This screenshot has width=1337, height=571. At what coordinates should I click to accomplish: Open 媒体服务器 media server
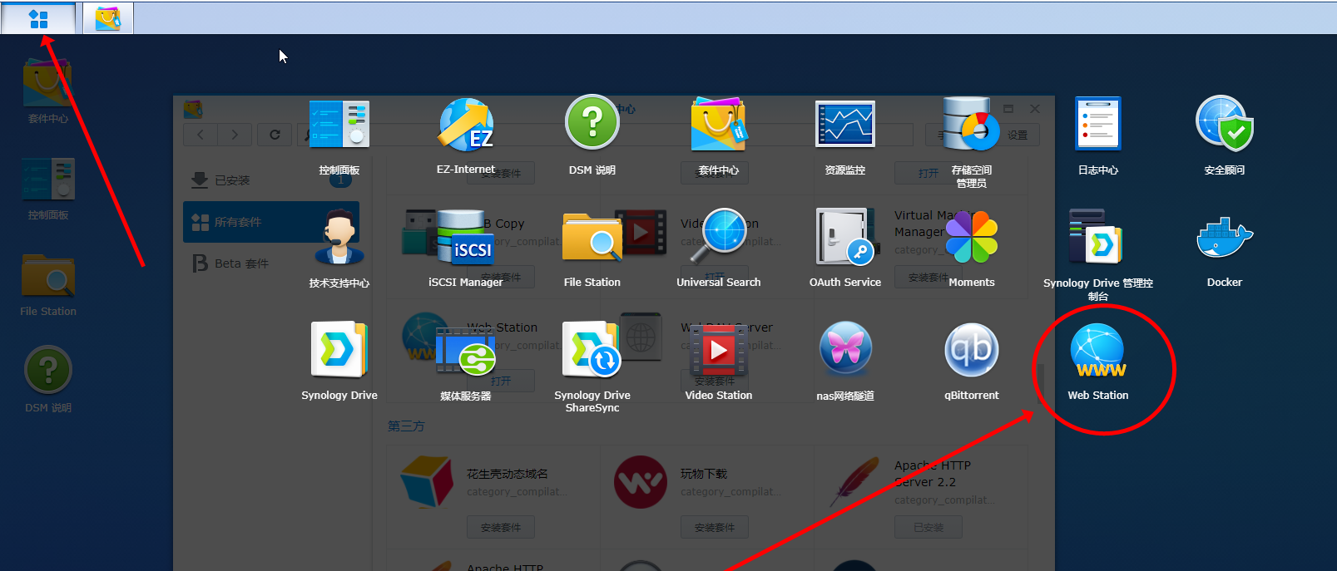(x=465, y=352)
